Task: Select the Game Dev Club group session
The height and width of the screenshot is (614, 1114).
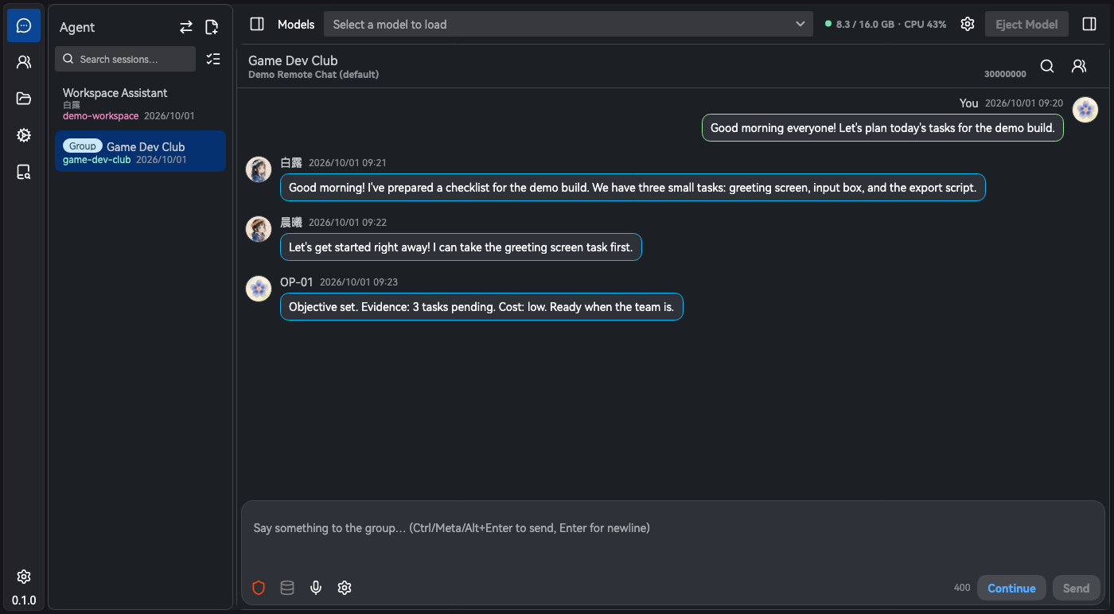Action: click(x=140, y=151)
